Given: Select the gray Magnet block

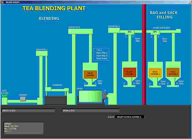Looking at the screenshot, I should pos(23,99).
